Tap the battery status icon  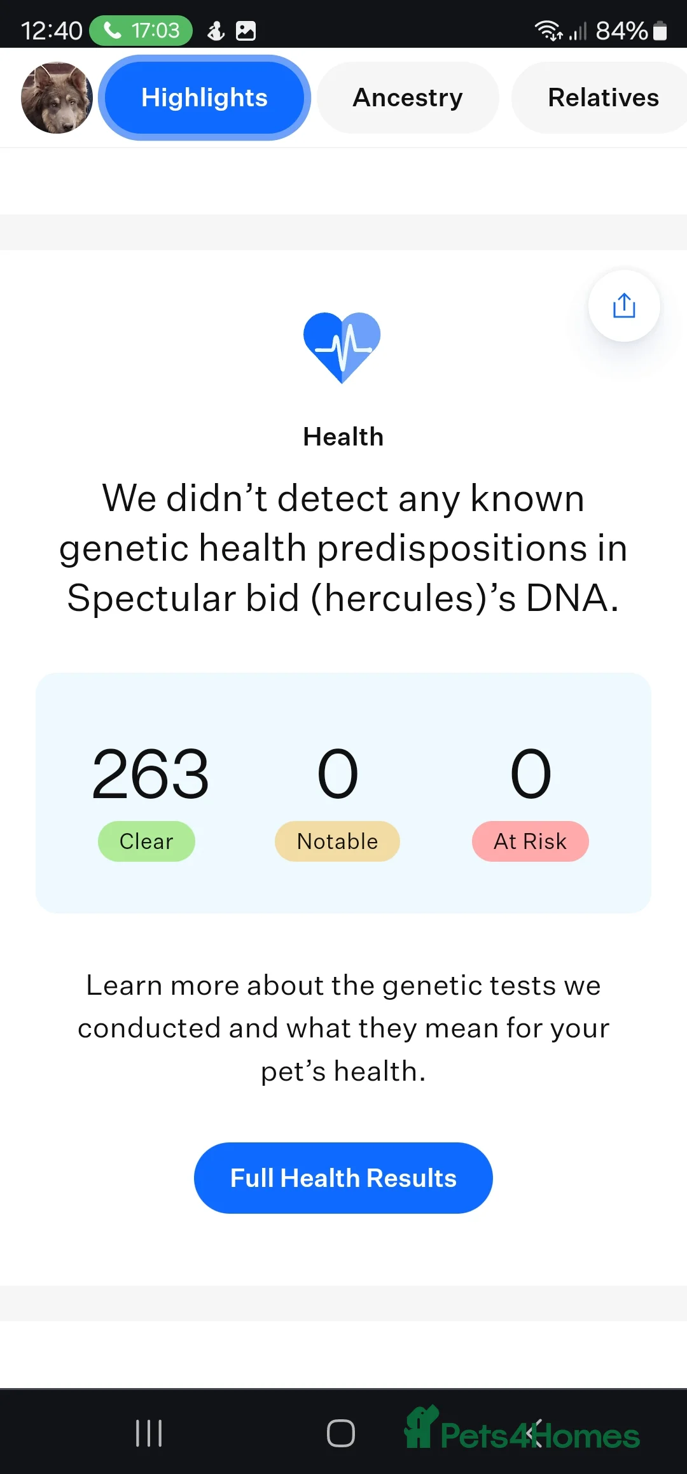coord(660,31)
